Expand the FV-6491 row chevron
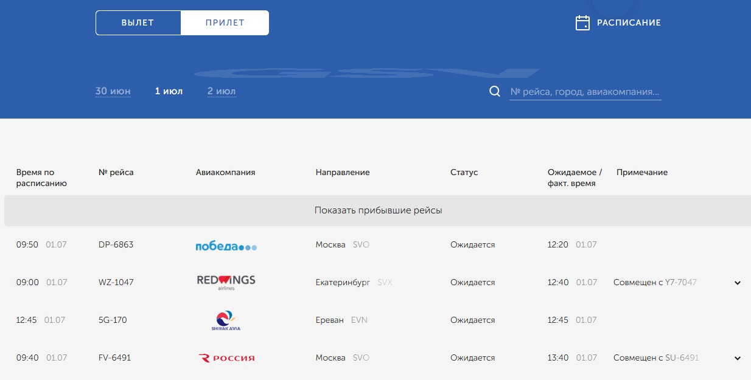Image resolution: width=751 pixels, height=380 pixels. click(x=738, y=359)
